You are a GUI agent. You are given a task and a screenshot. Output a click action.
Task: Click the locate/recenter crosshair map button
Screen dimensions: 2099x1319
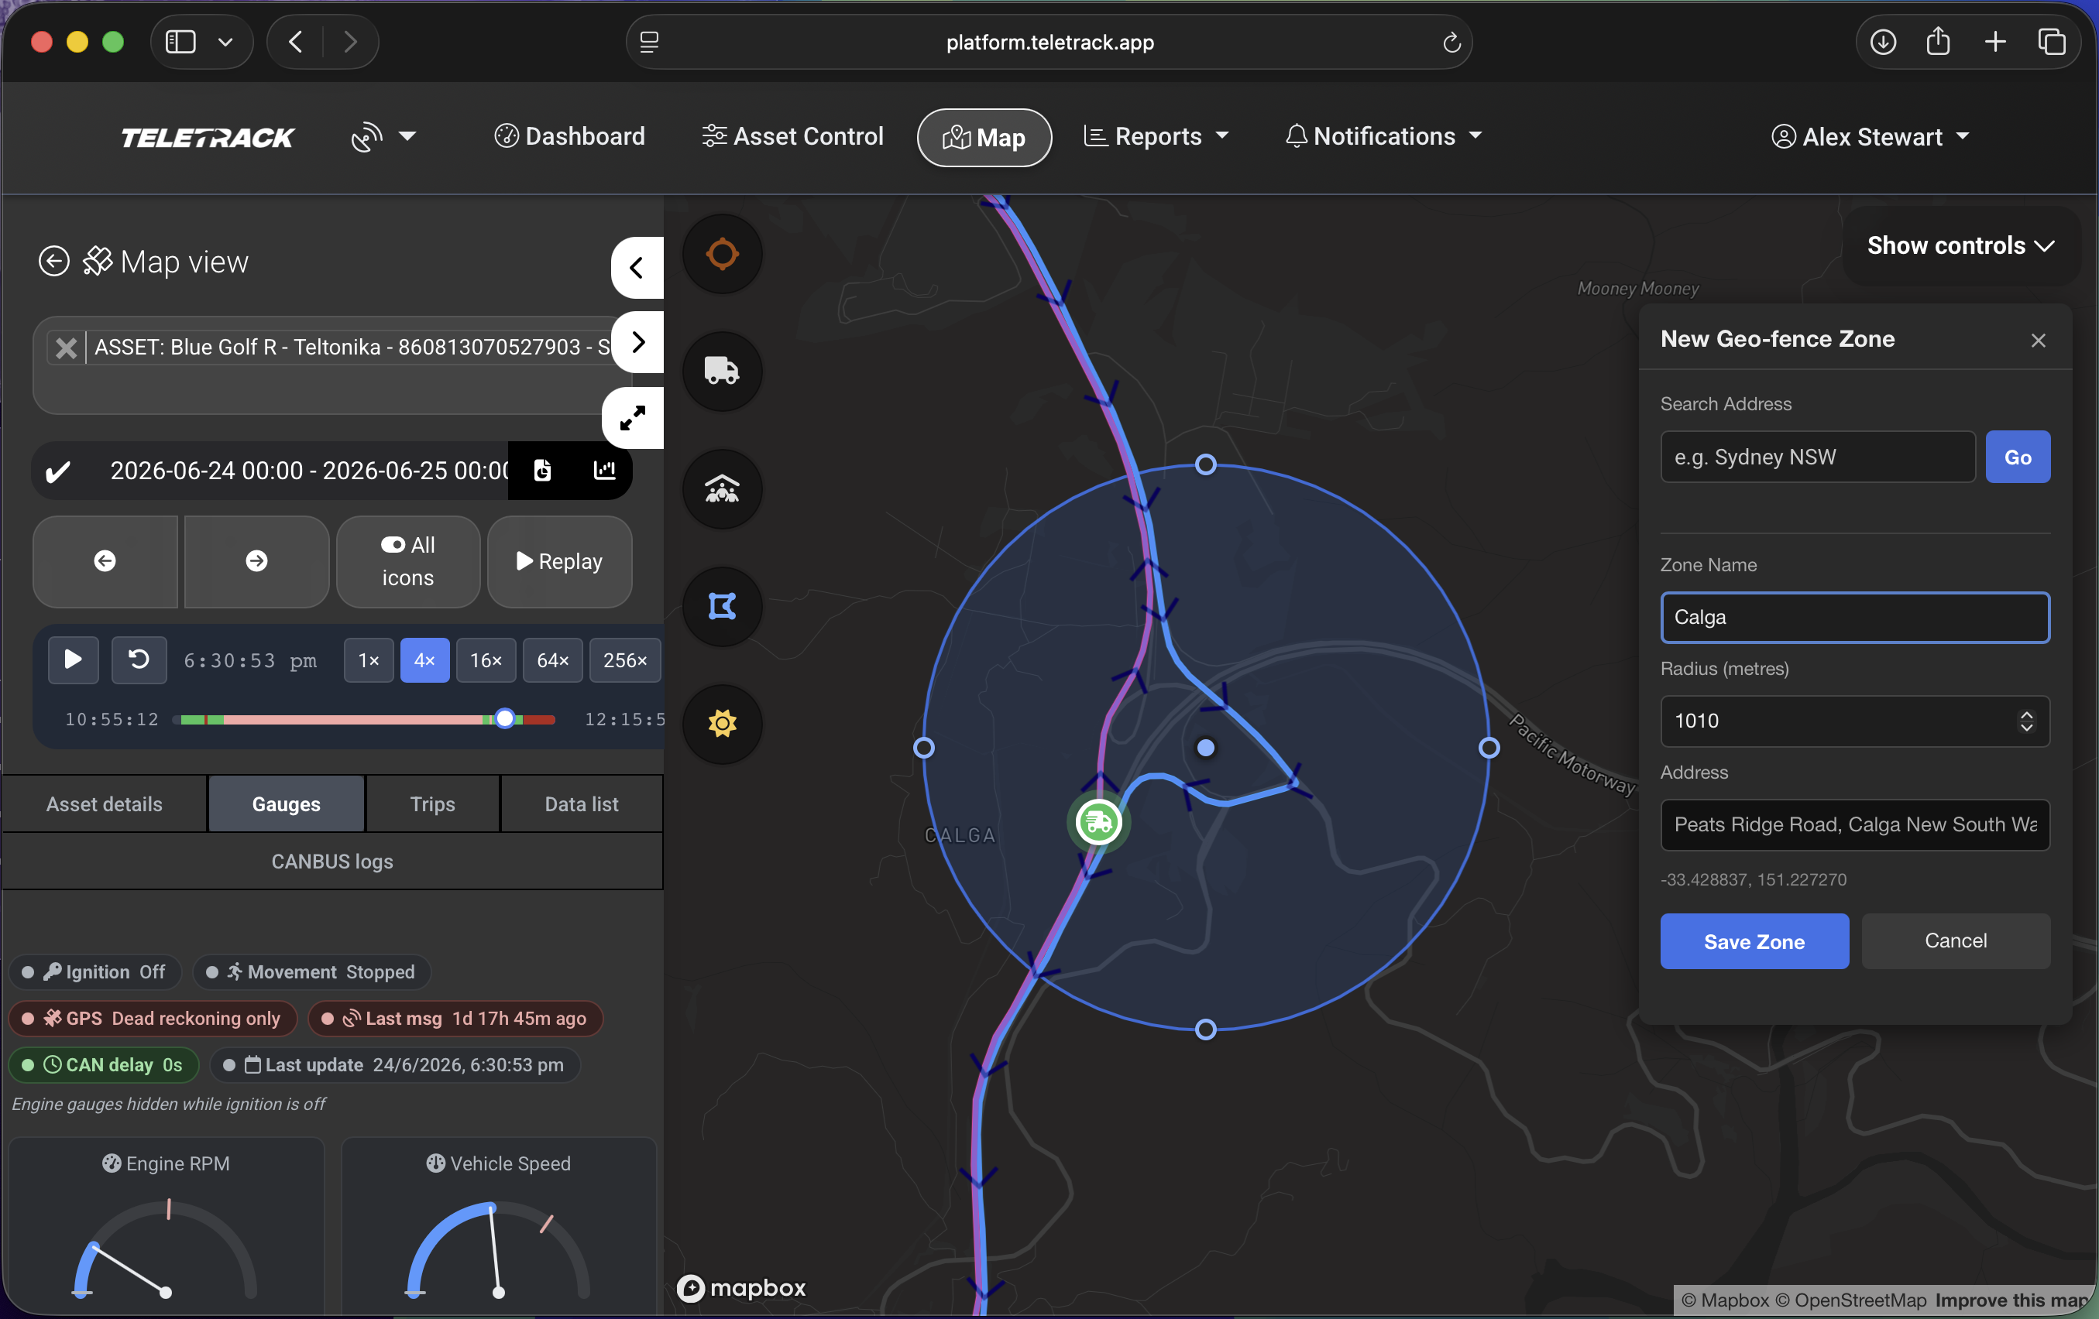722,255
